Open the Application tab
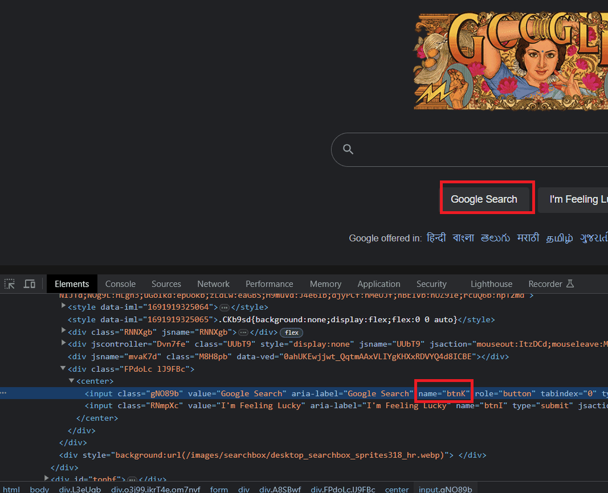608x493 pixels. tap(378, 284)
